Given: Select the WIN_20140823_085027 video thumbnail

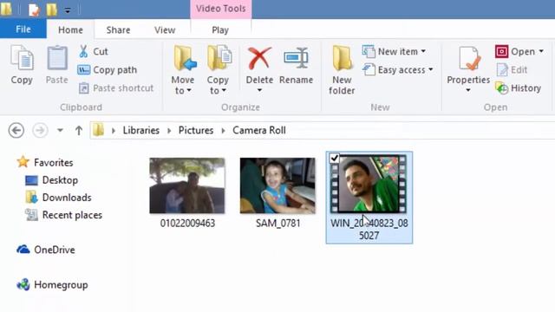Looking at the screenshot, I should [x=369, y=184].
